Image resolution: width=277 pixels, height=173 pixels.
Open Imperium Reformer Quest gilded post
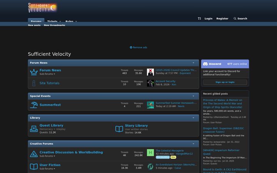point(221,152)
